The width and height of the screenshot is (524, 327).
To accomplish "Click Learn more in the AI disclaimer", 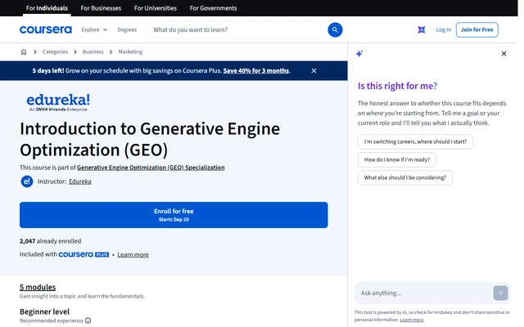I will [412, 320].
